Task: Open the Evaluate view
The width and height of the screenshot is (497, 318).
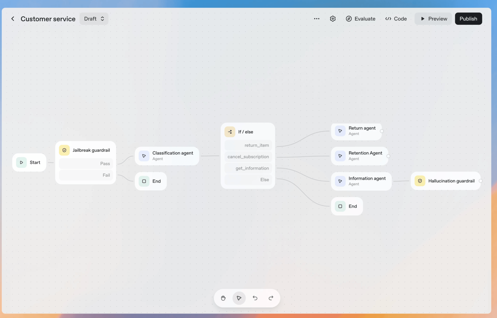Action: [x=360, y=19]
